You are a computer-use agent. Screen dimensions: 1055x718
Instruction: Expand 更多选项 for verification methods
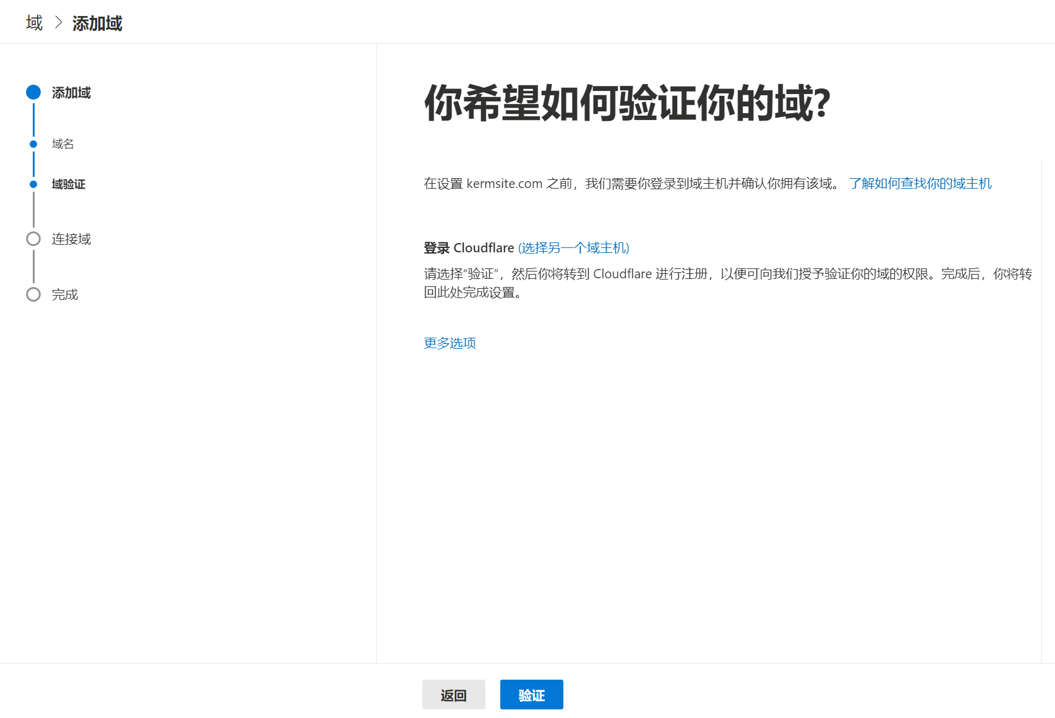[450, 343]
